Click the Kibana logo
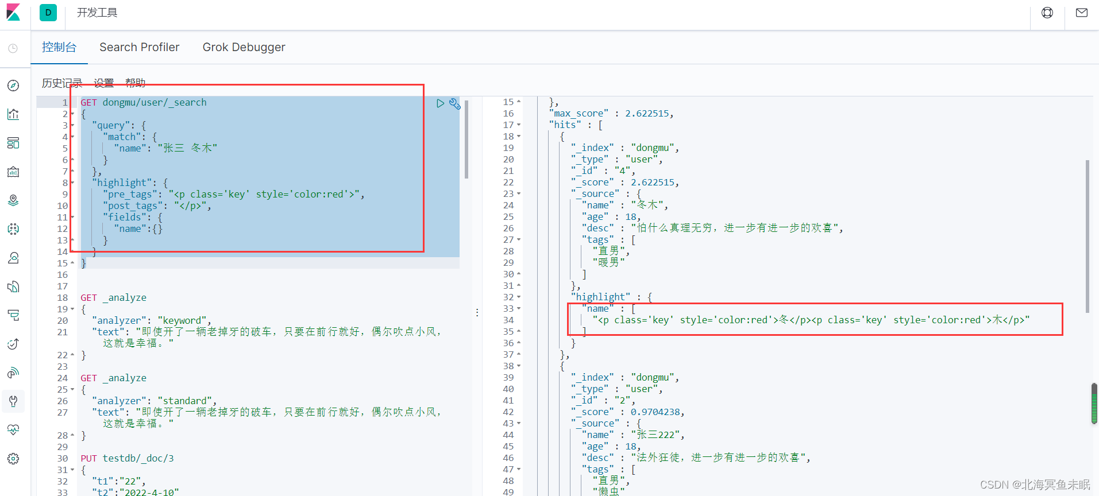Image resolution: width=1099 pixels, height=496 pixels. click(x=13, y=12)
